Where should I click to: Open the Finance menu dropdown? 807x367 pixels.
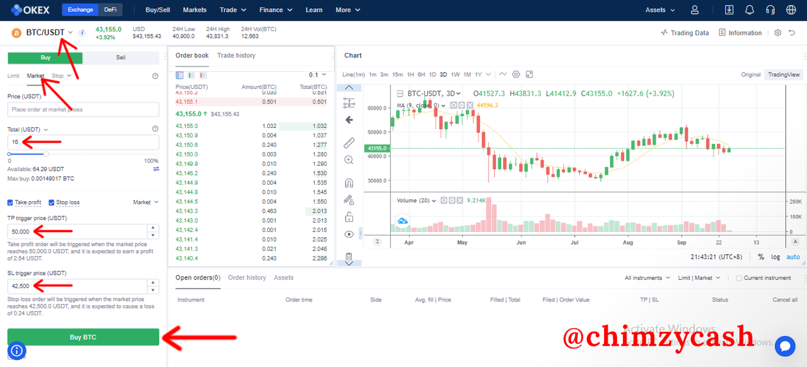coord(276,10)
